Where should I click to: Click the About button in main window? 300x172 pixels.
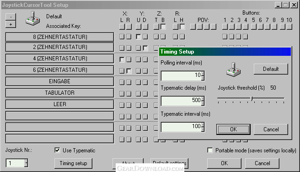pos(128,163)
